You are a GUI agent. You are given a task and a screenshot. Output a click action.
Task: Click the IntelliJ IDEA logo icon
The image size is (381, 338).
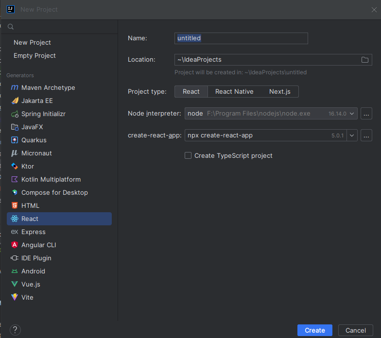(11, 10)
